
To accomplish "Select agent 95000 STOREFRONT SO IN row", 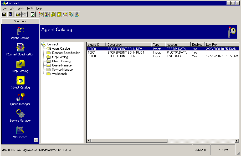I will (x=121, y=56).
